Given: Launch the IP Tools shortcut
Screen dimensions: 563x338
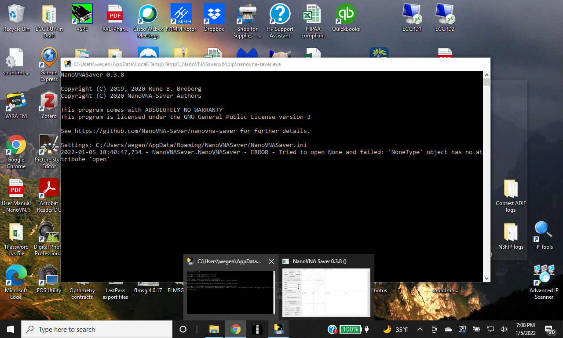Looking at the screenshot, I should (x=544, y=236).
